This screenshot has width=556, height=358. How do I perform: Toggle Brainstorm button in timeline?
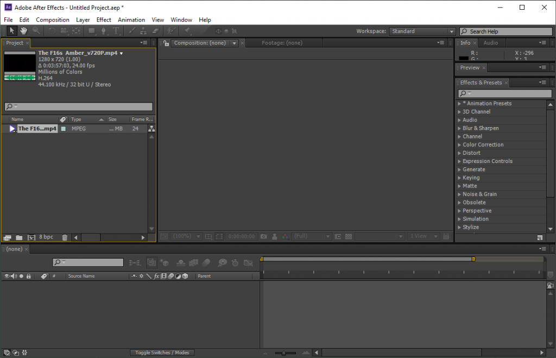(x=222, y=262)
